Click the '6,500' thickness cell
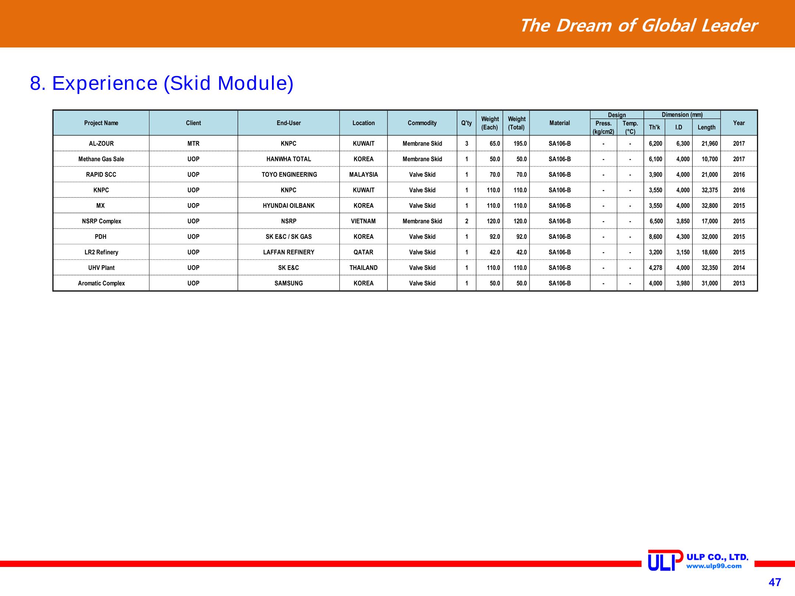The image size is (795, 596). coord(654,221)
